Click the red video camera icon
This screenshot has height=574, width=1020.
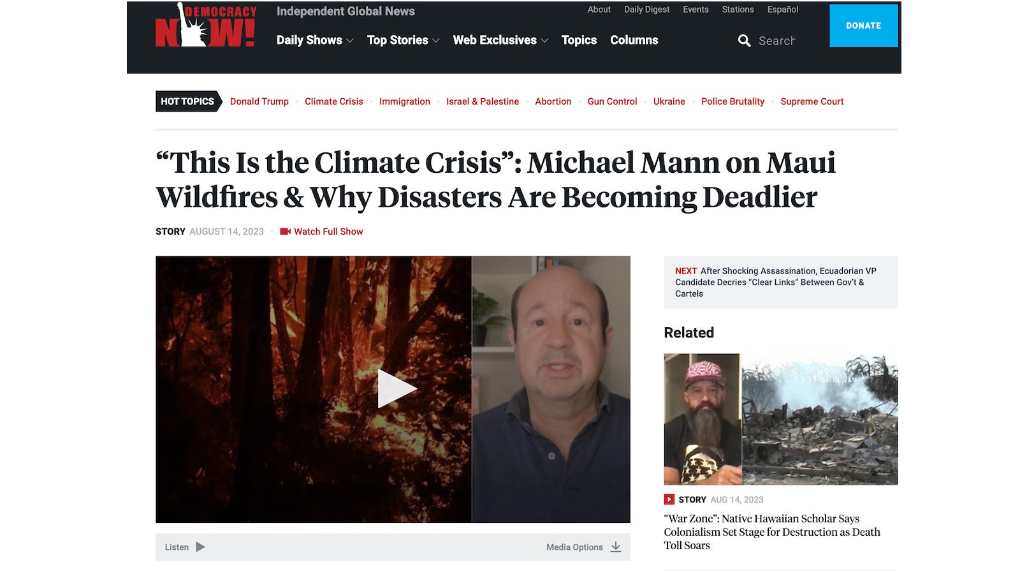click(285, 232)
